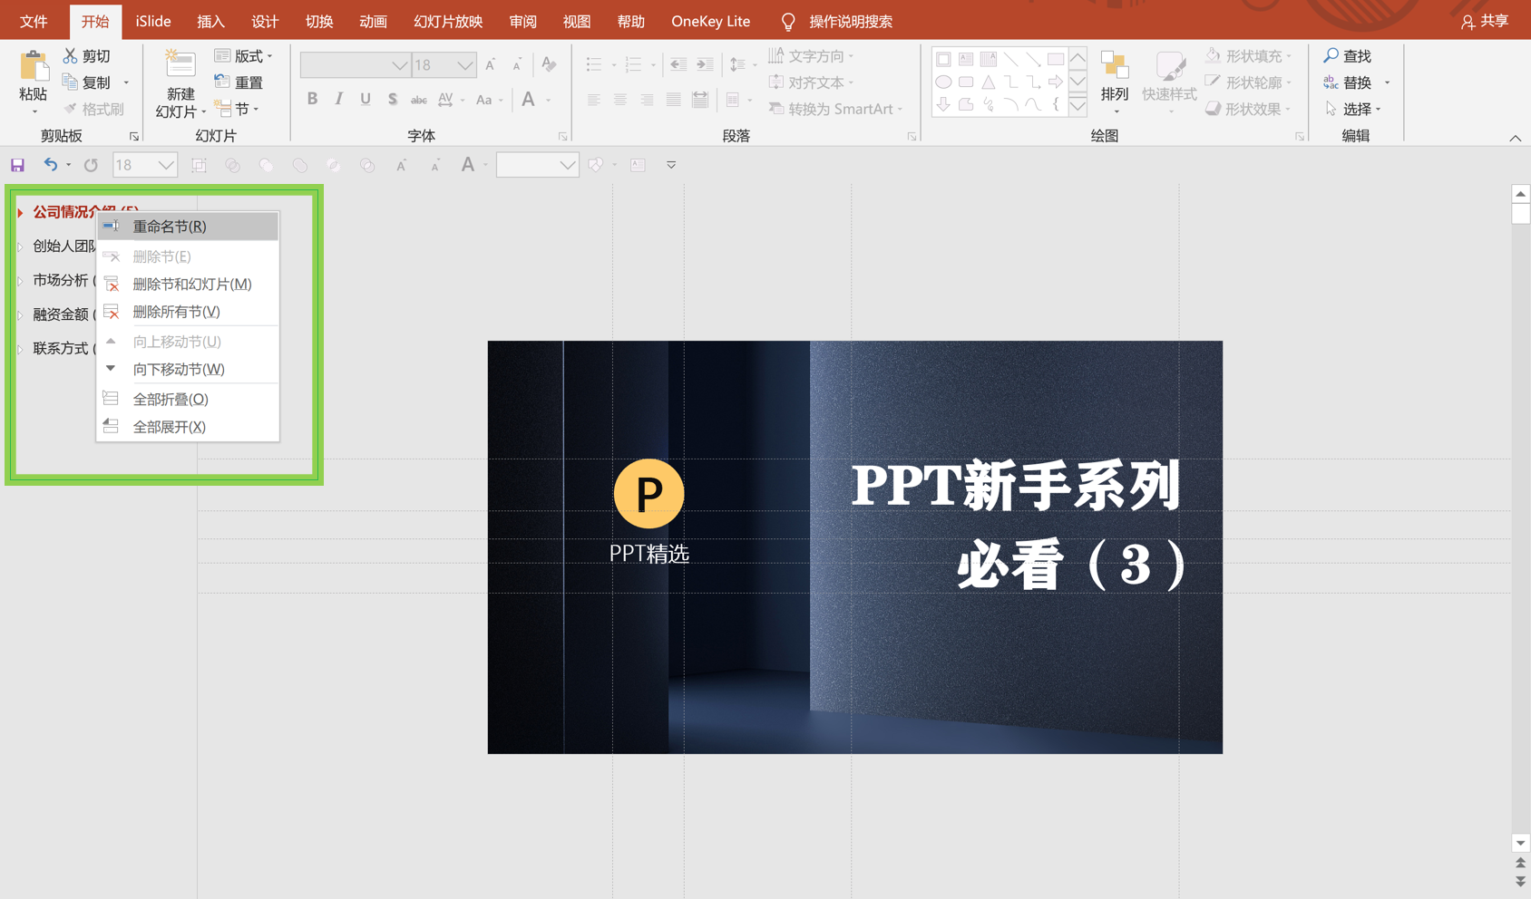Clear all formatting icon
This screenshot has width=1531, height=899.
click(x=549, y=64)
